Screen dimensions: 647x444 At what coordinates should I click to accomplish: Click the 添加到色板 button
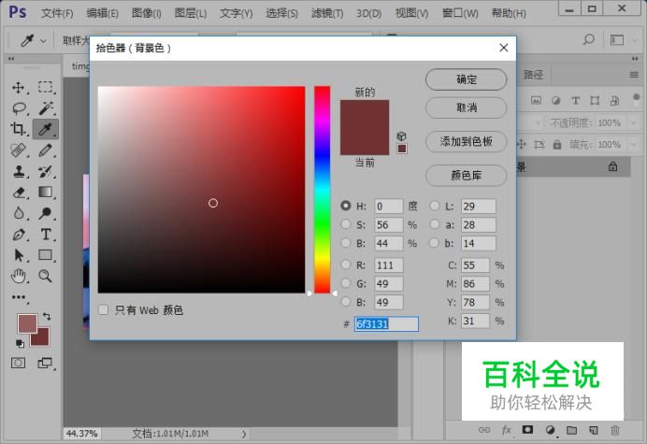pyautogui.click(x=467, y=141)
